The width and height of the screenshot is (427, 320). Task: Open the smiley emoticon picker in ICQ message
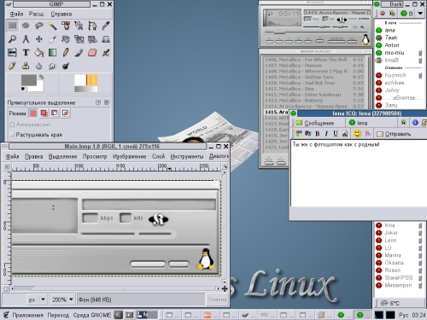pos(357,133)
